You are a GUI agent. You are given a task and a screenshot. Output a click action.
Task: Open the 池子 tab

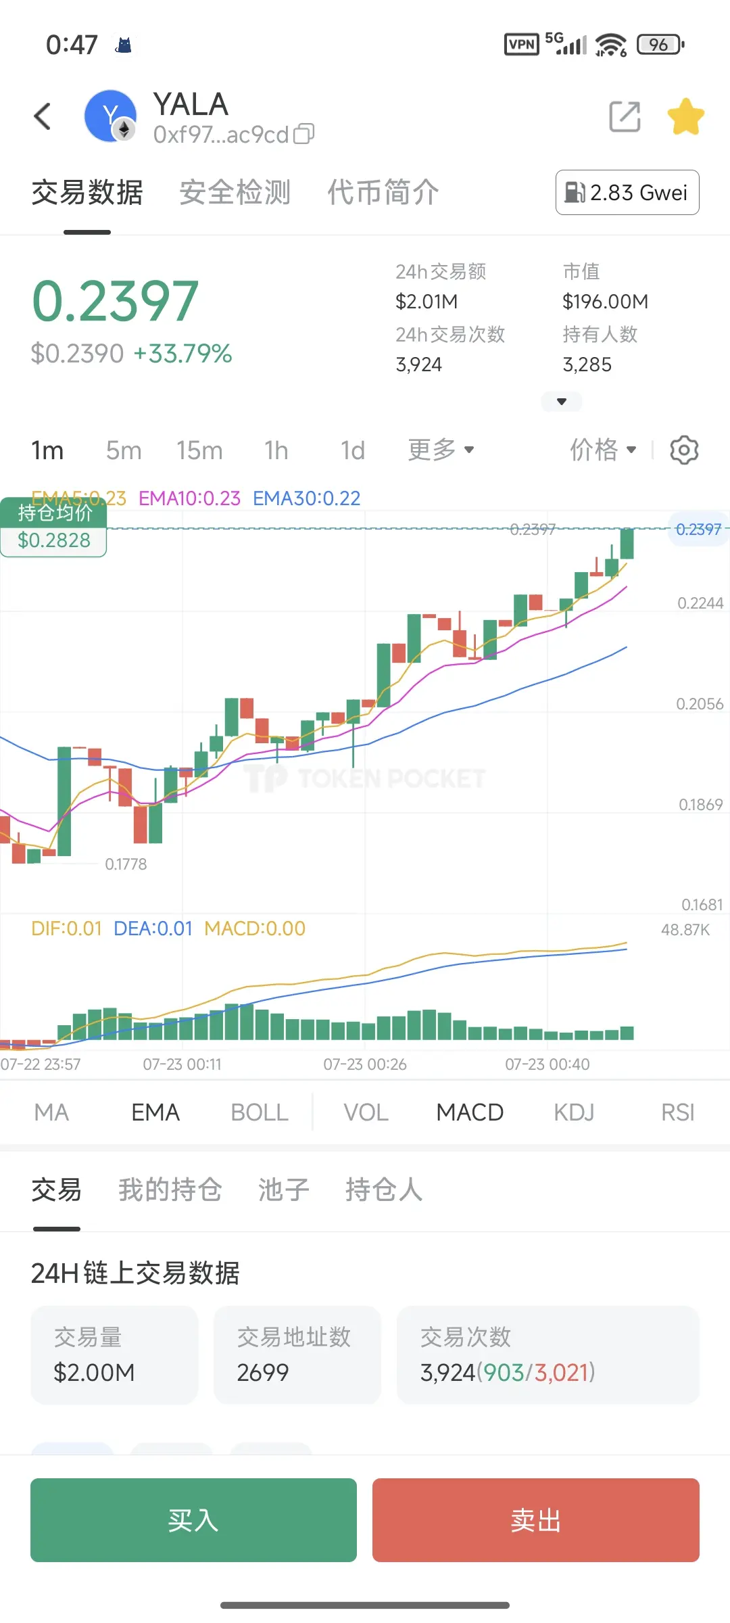pyautogui.click(x=284, y=1190)
